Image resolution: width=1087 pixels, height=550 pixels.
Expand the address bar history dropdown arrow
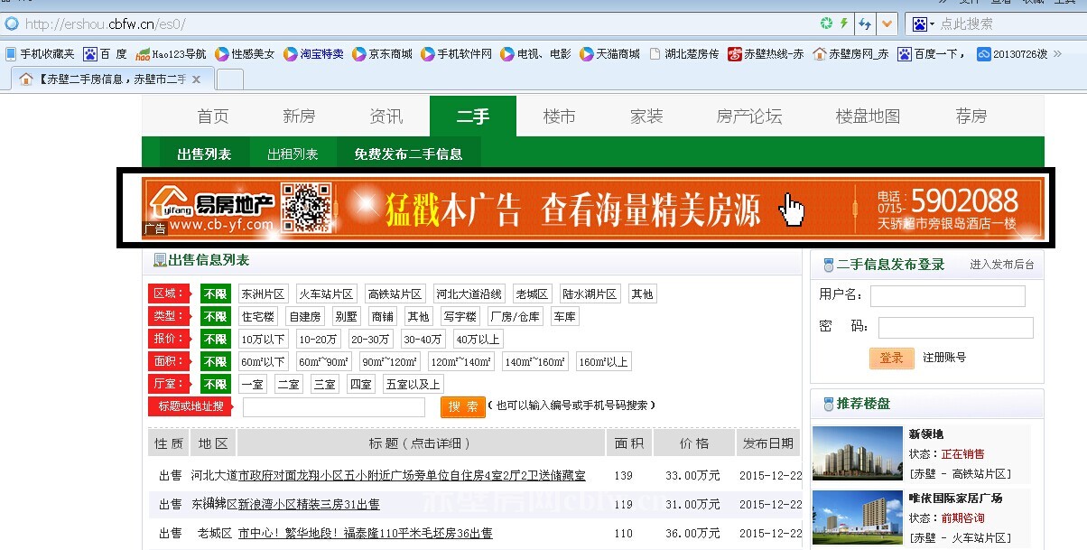(x=887, y=23)
